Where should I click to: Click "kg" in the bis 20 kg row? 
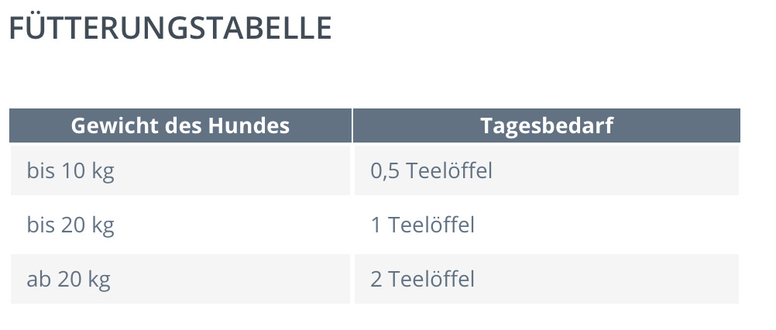coord(103,226)
